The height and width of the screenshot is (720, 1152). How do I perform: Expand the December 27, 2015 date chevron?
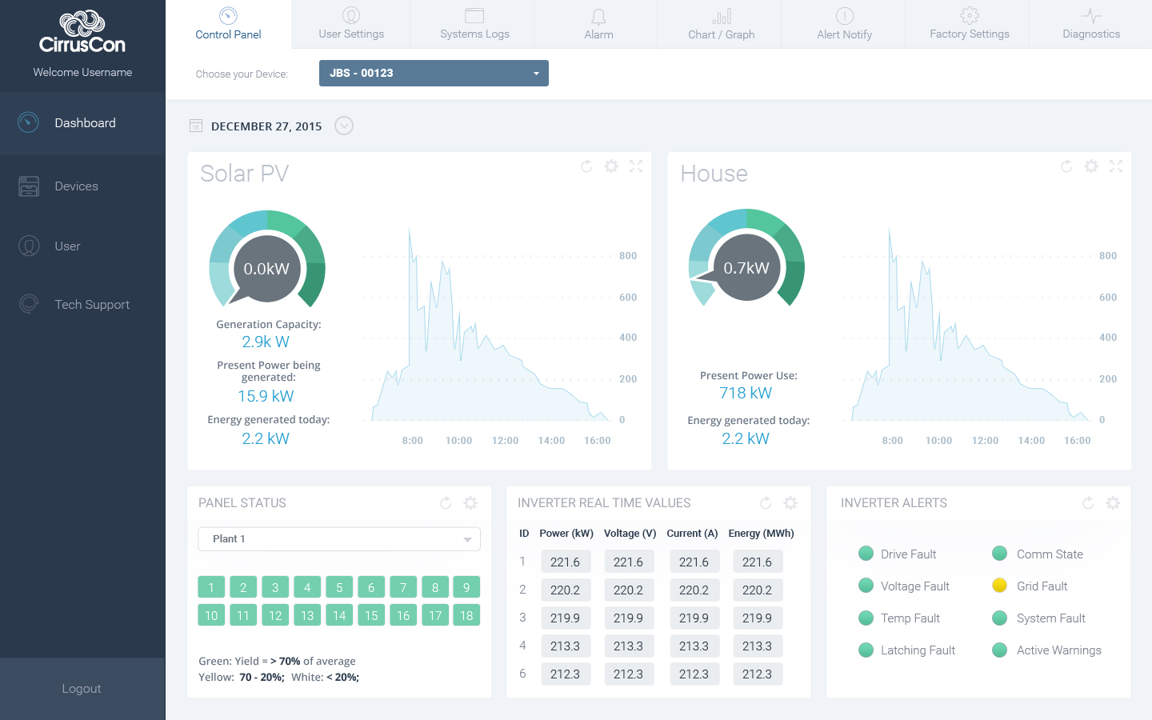click(344, 126)
